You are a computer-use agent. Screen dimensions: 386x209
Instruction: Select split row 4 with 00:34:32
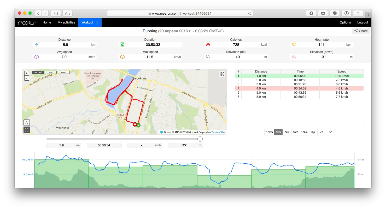tap(299, 88)
